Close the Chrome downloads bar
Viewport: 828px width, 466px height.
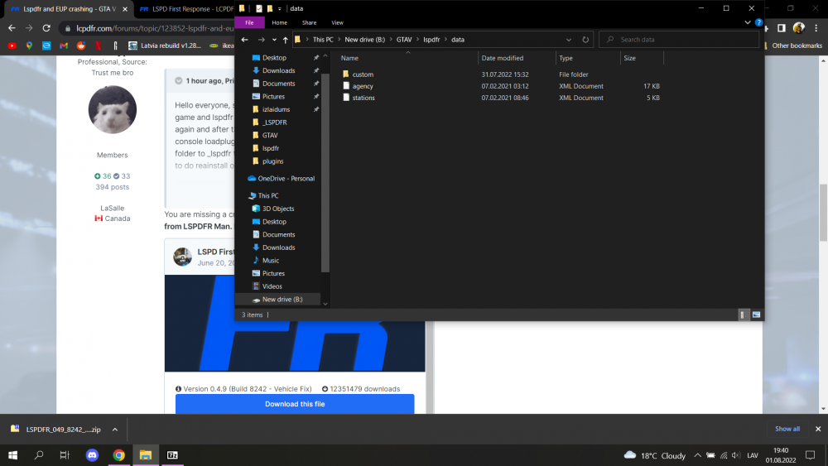(x=818, y=429)
